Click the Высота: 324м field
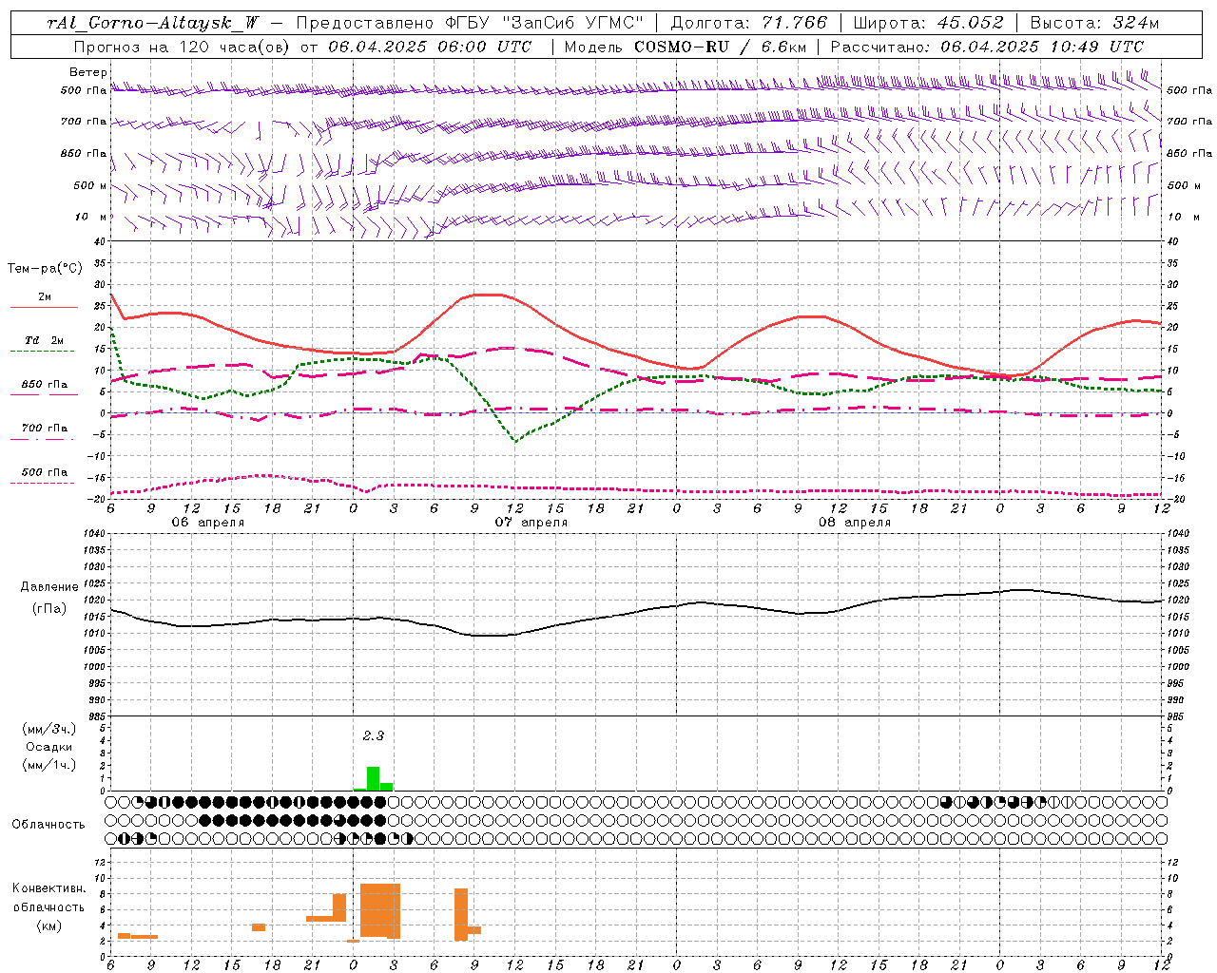The height and width of the screenshot is (973, 1217). [x=1095, y=23]
